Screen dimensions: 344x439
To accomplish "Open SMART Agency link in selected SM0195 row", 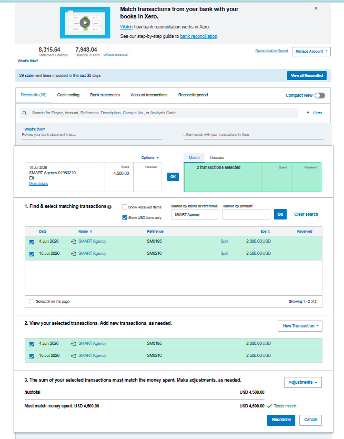I will coord(92,344).
